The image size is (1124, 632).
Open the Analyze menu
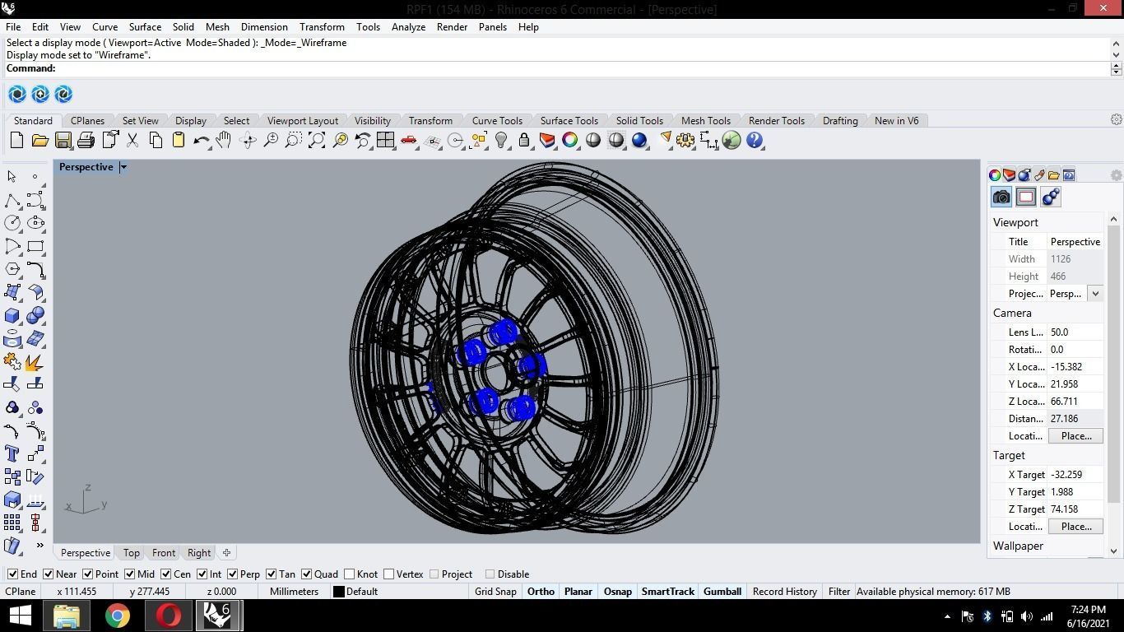[x=408, y=27]
